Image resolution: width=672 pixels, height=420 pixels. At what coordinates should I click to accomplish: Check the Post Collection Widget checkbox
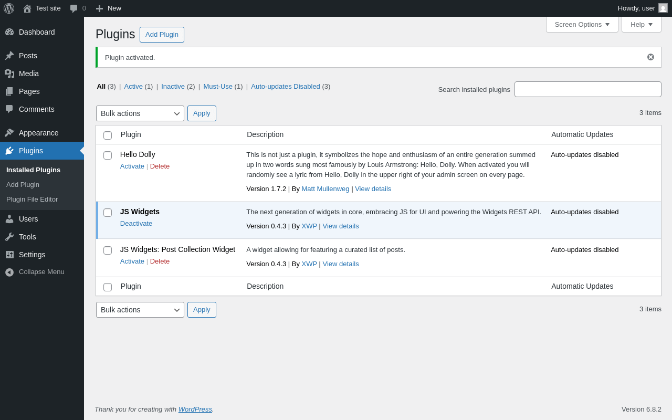(x=108, y=250)
